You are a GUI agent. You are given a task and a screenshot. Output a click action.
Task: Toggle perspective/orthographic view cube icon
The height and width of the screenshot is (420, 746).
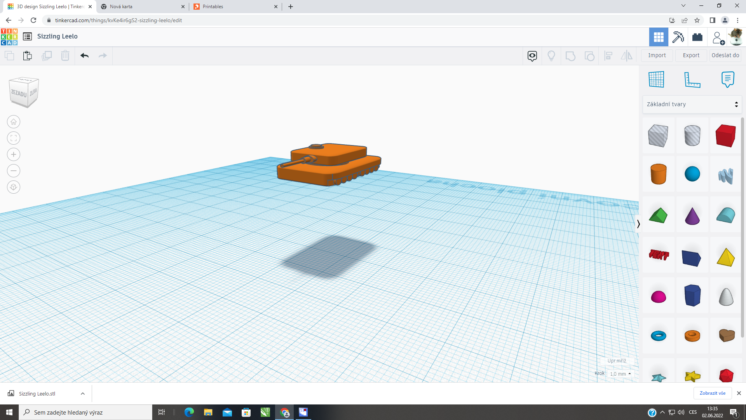pyautogui.click(x=14, y=187)
